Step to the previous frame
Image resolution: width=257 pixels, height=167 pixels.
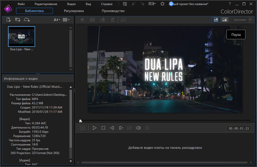coord(112,128)
